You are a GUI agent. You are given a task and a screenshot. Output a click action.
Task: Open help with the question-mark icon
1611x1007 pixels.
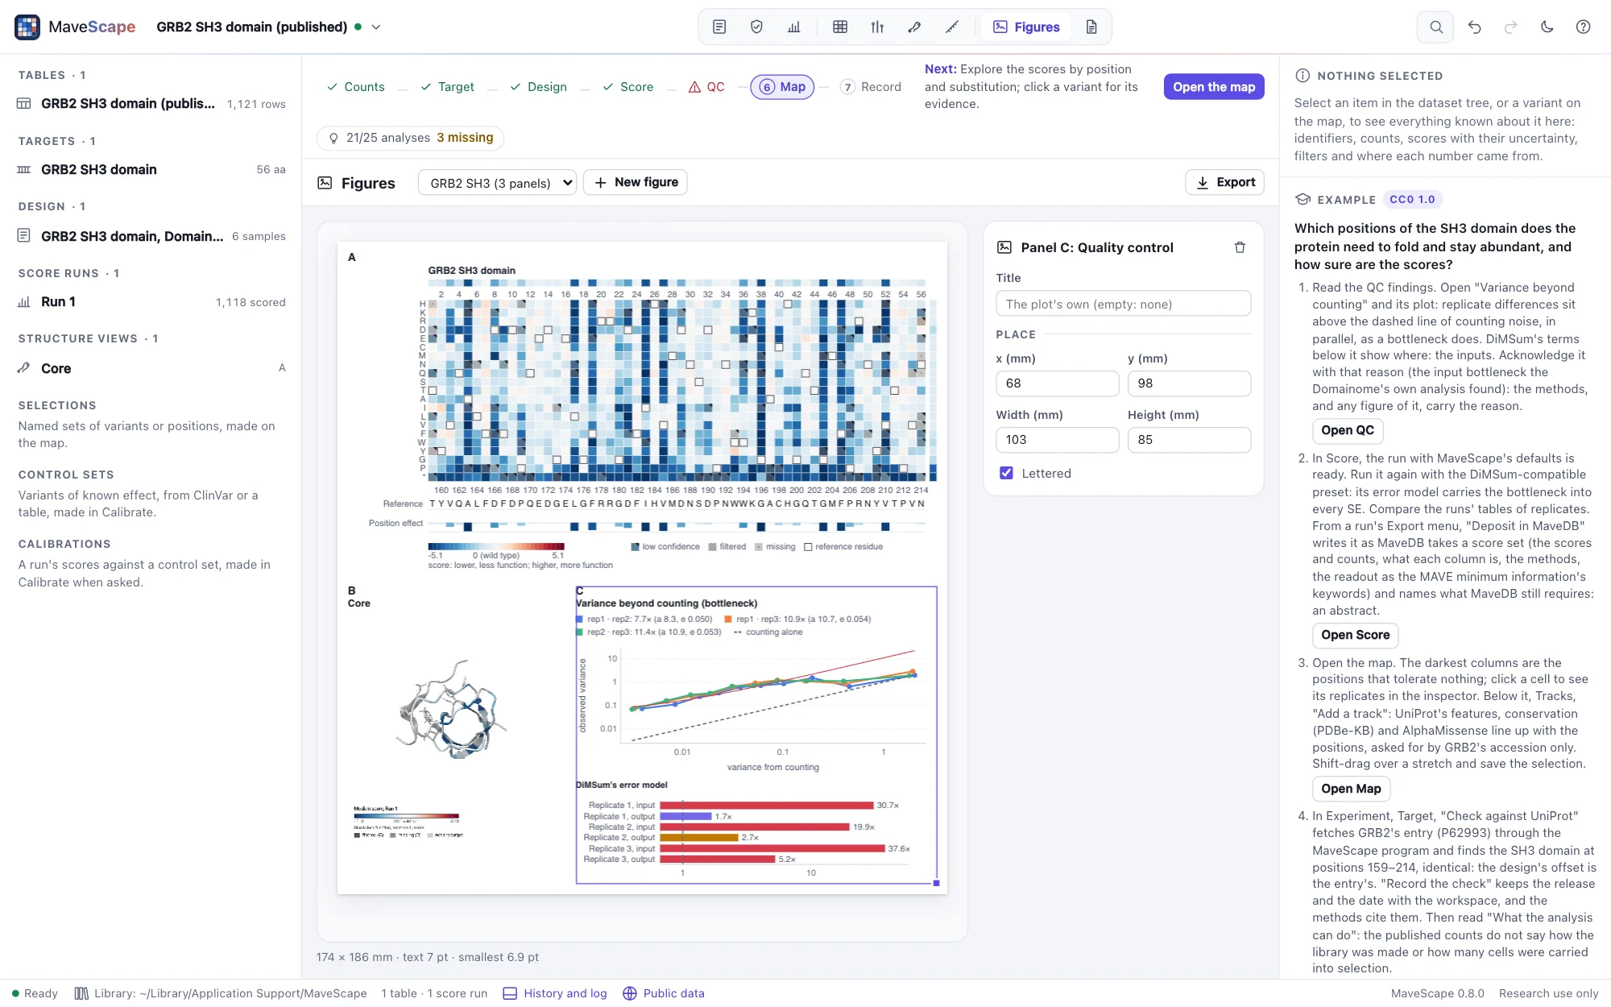(1583, 27)
